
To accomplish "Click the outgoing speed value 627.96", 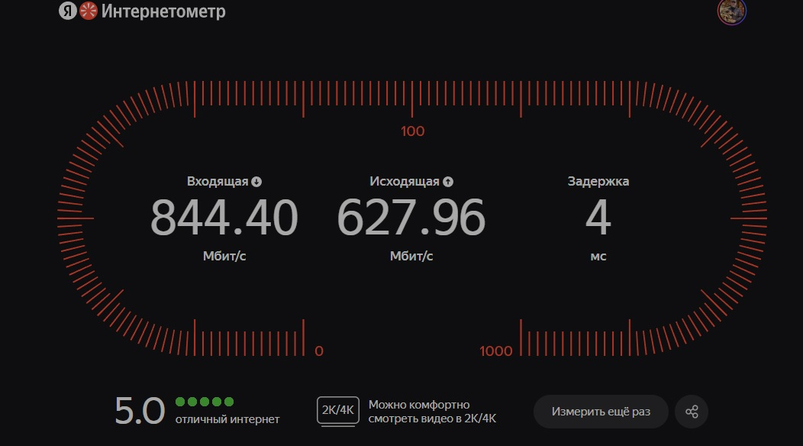I will coord(411,218).
